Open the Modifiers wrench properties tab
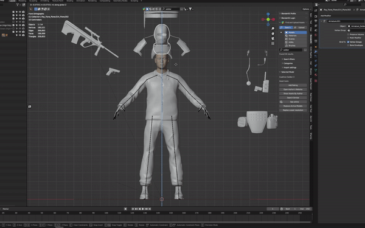This screenshot has height=228, width=365. click(316, 52)
